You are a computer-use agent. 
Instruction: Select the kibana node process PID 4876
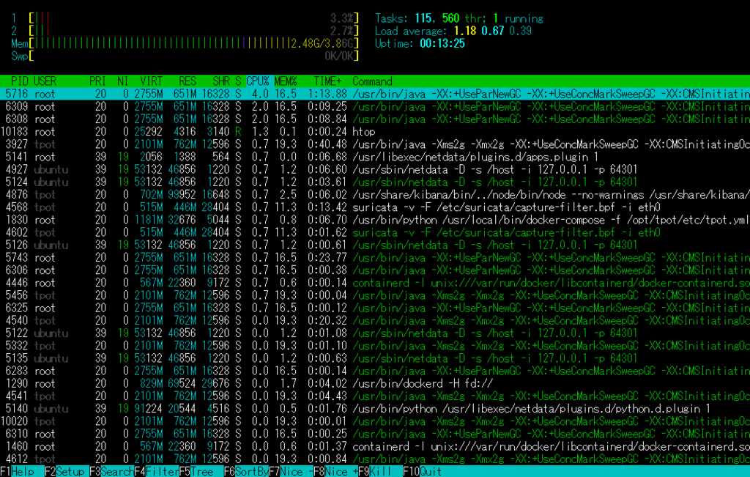(x=375, y=195)
